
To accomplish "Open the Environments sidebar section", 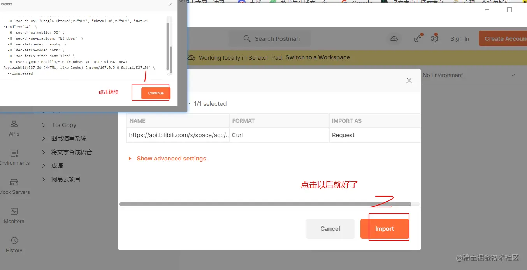I will 14,157.
